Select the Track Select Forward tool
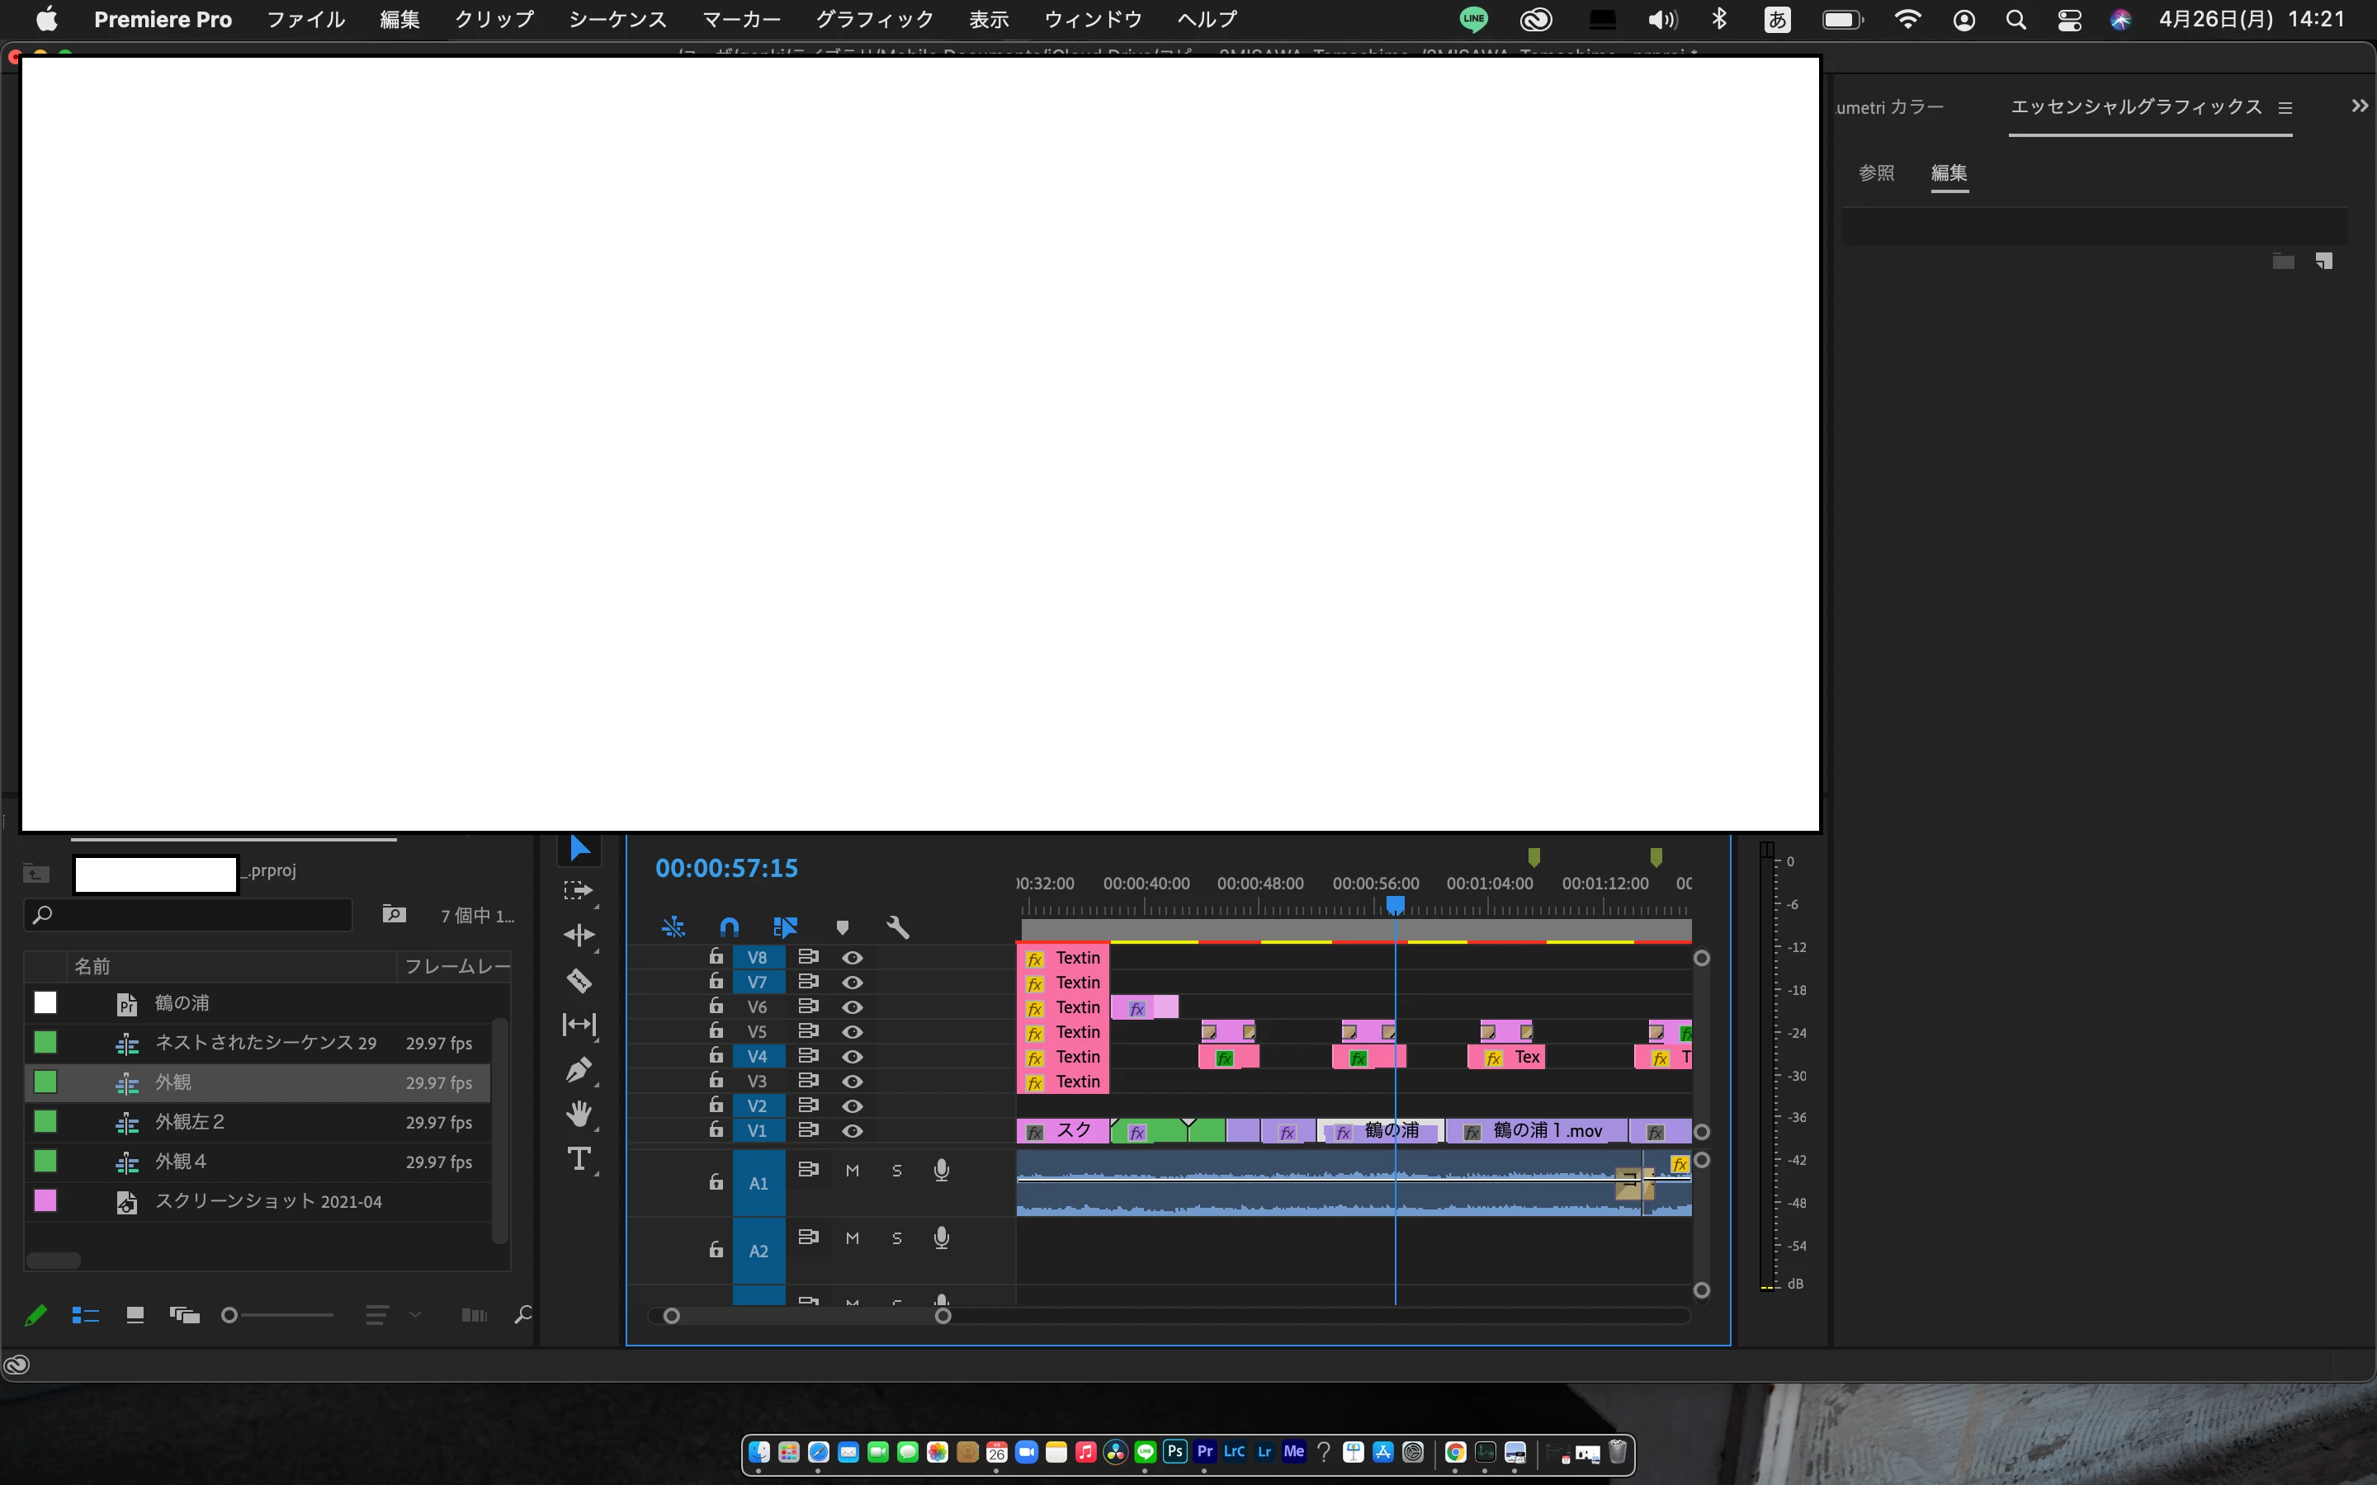The height and width of the screenshot is (1485, 2377). 579,891
